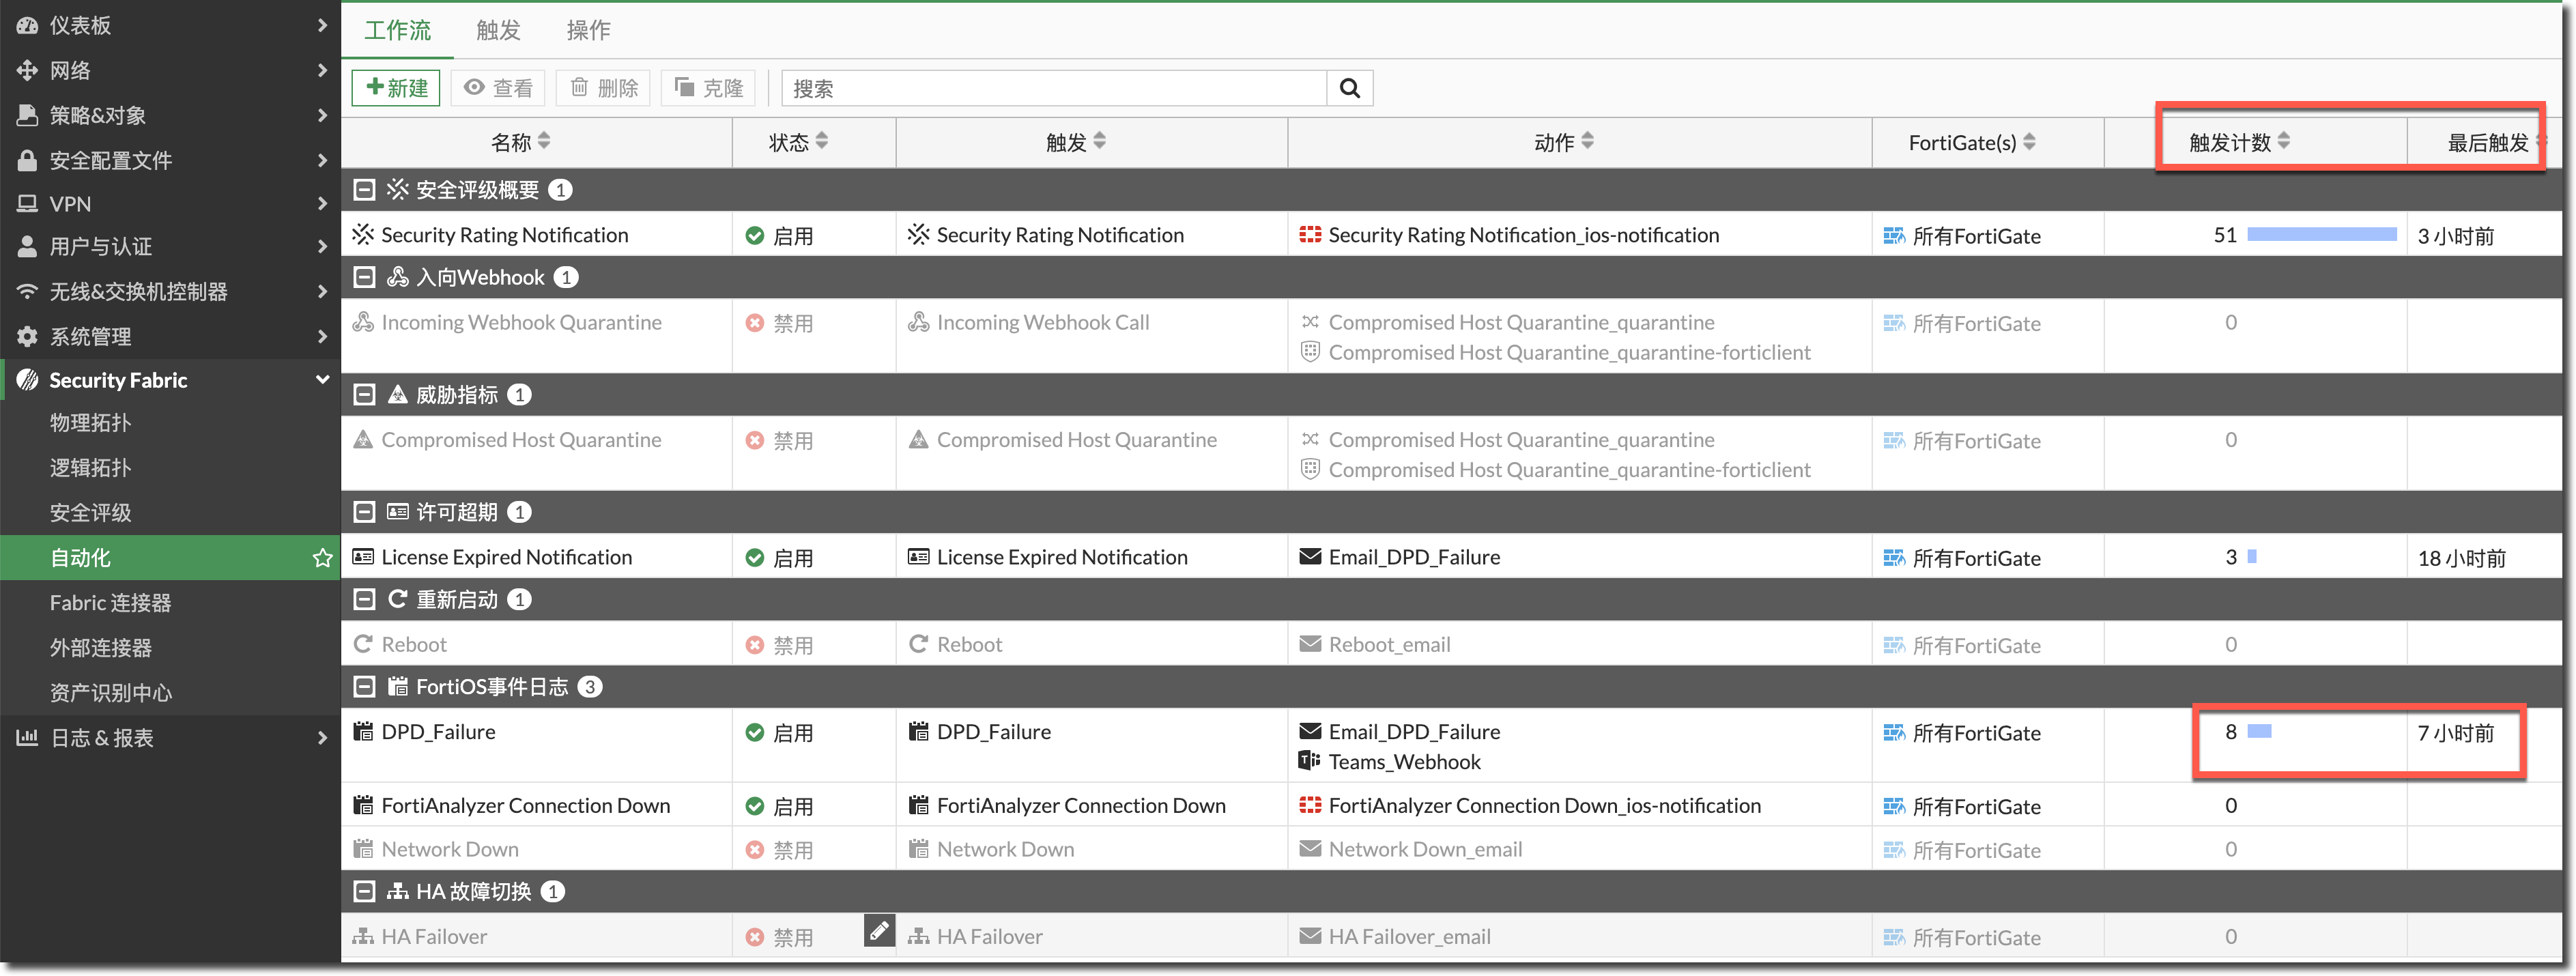Click the search magnifier icon
The image size is (2576, 976).
[x=1349, y=88]
